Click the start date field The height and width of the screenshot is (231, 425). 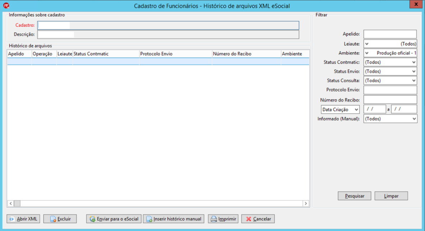375,109
